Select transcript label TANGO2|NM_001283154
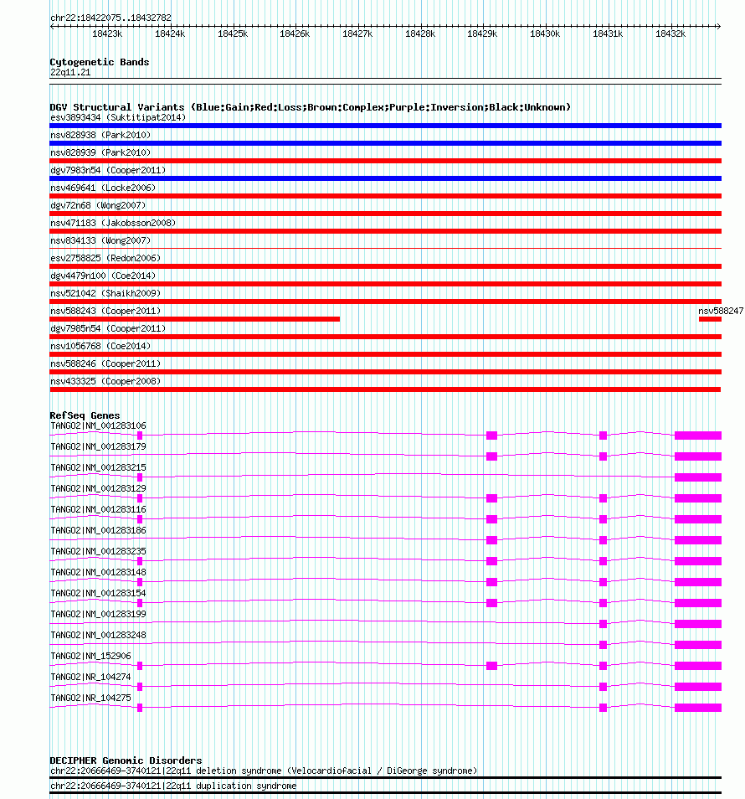745x799 pixels. coord(98,593)
